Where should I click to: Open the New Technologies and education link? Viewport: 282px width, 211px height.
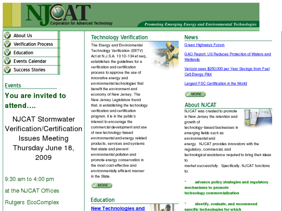pyautogui.click(x=118, y=208)
